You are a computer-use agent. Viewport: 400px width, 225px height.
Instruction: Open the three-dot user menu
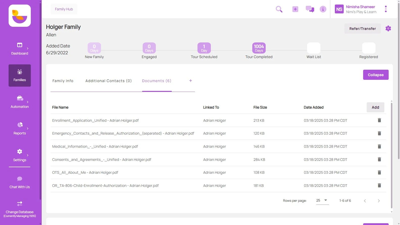(x=386, y=9)
